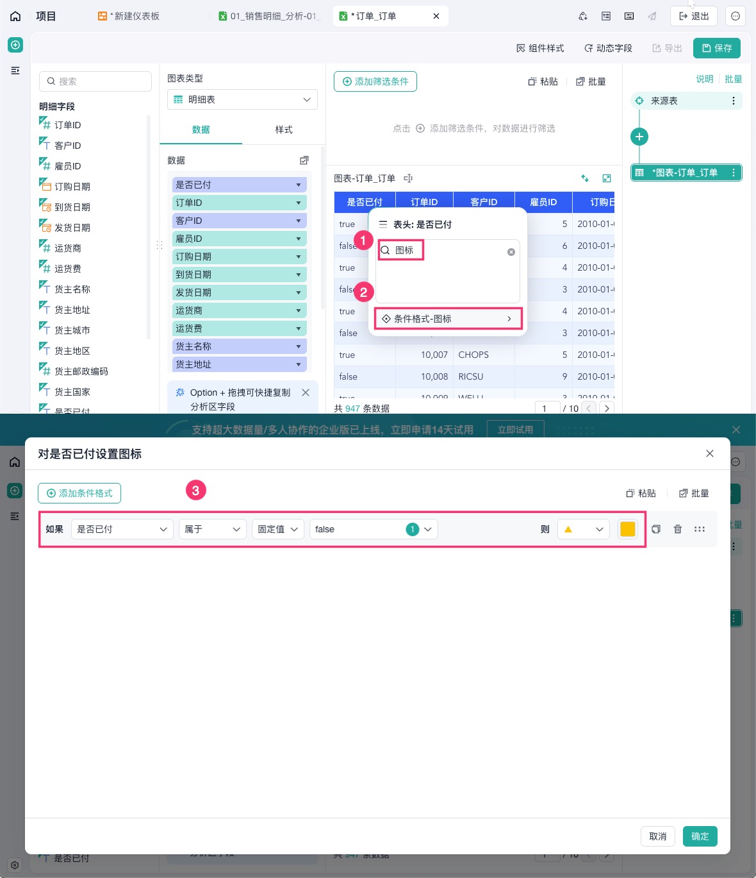Open the 说明 link above the 来源表 node

705,79
